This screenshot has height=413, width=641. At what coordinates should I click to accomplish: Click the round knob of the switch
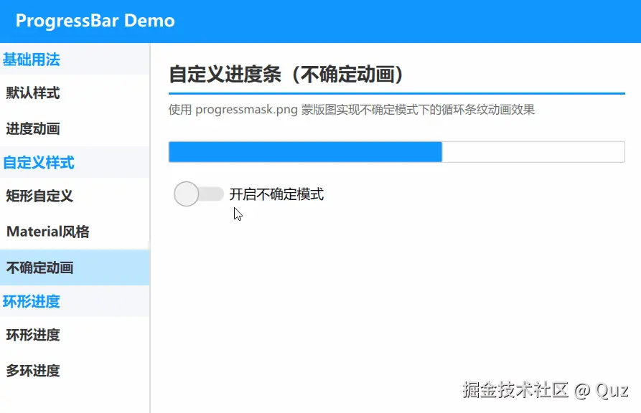[187, 194]
